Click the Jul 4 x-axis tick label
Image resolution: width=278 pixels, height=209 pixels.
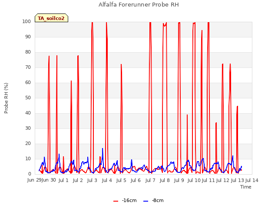107,180
